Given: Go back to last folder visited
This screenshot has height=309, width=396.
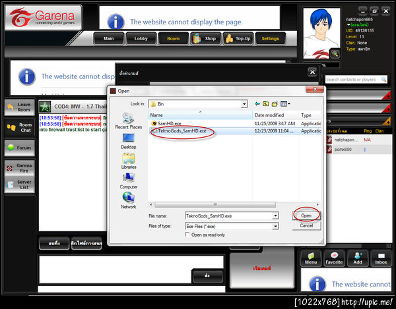Looking at the screenshot, I should point(257,103).
